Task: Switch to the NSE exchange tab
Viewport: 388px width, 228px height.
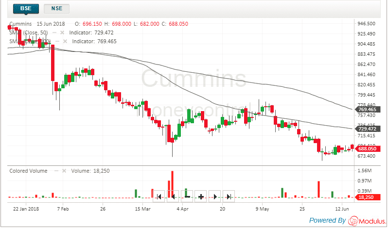Action: (x=57, y=8)
